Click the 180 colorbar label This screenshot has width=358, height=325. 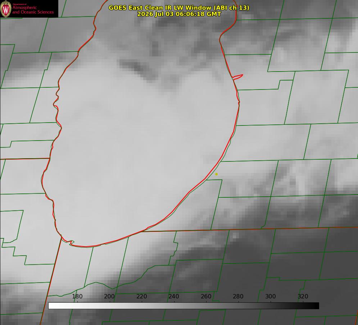(x=77, y=296)
